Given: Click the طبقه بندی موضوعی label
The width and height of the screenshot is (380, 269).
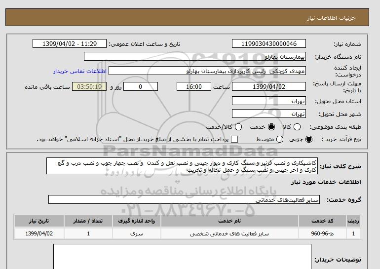Looking at the screenshot, I should 335,127.
